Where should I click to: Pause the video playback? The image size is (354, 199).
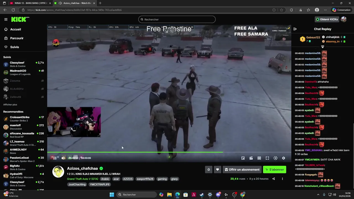[55, 158]
